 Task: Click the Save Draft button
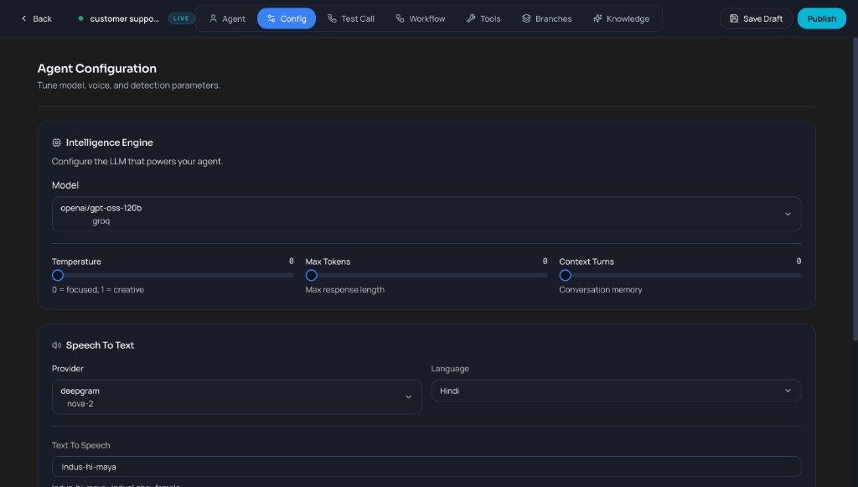(x=756, y=18)
